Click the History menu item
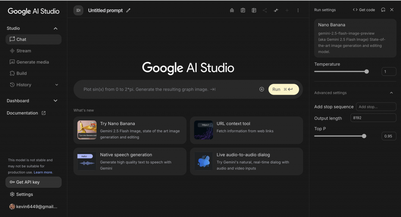The width and height of the screenshot is (401, 217). [x=34, y=85]
